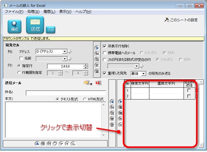Select the 指定行 radio button
Viewport: 207px width, 152px height.
(x=19, y=66)
